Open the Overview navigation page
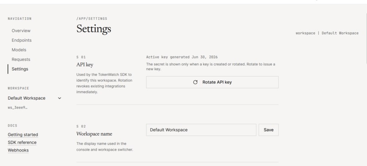Image resolution: width=367 pixels, height=166 pixels. 21,30
